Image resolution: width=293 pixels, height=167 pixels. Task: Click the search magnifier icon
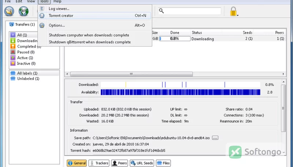161,11
